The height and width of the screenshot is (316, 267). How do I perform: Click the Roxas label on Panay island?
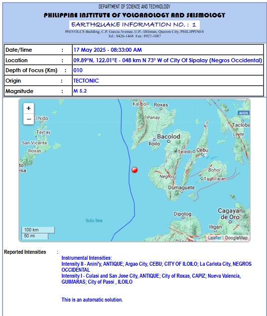(x=161, y=105)
